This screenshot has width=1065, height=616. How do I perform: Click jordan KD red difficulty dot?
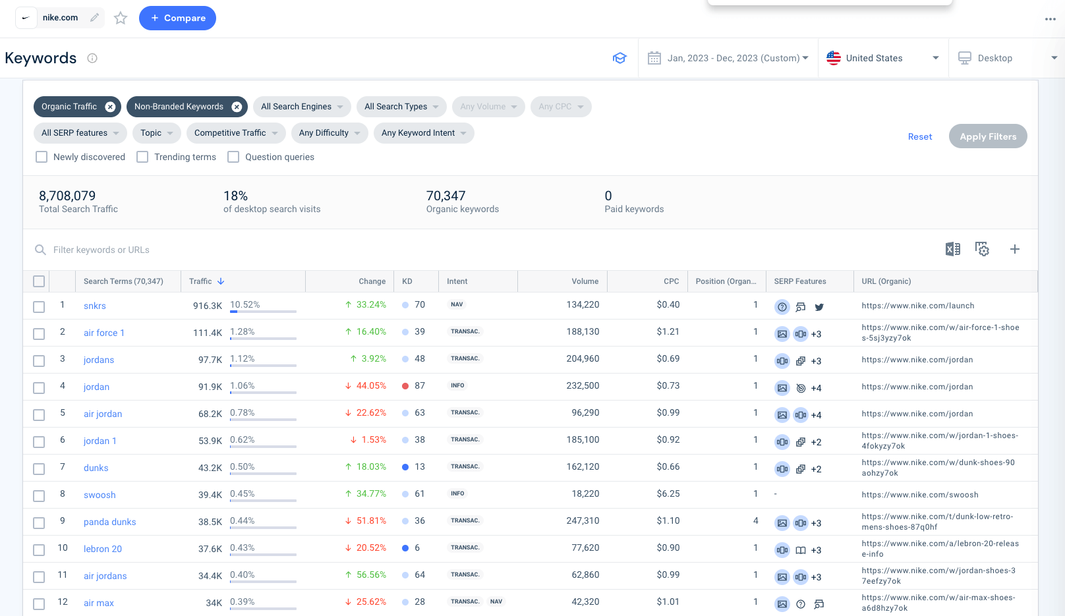pyautogui.click(x=405, y=386)
